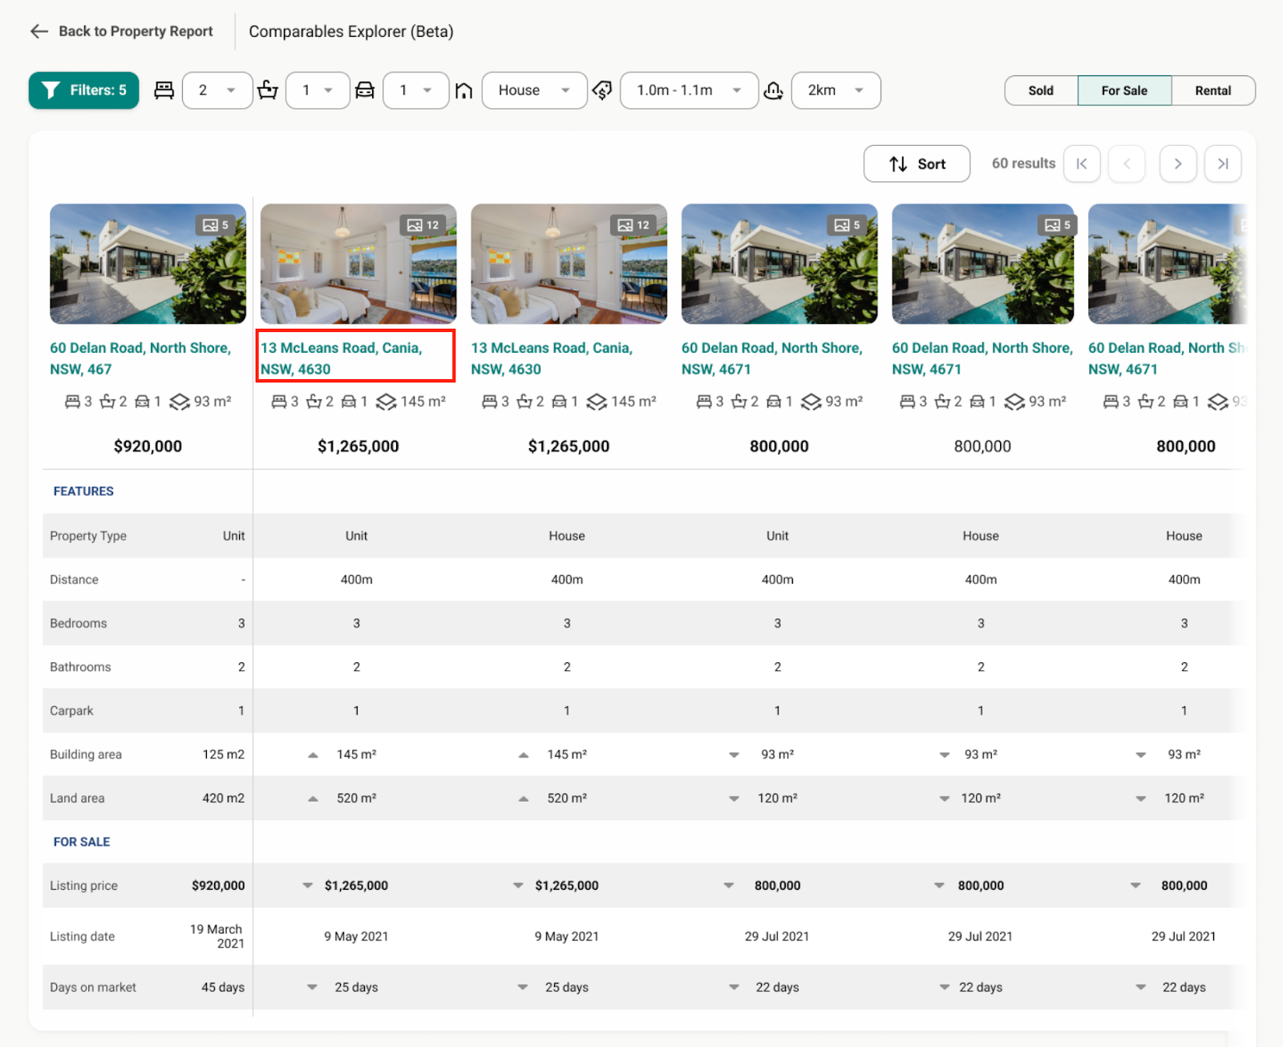Viewport: 1283px width, 1047px height.
Task: Open the House property type dropdown
Action: 534,91
